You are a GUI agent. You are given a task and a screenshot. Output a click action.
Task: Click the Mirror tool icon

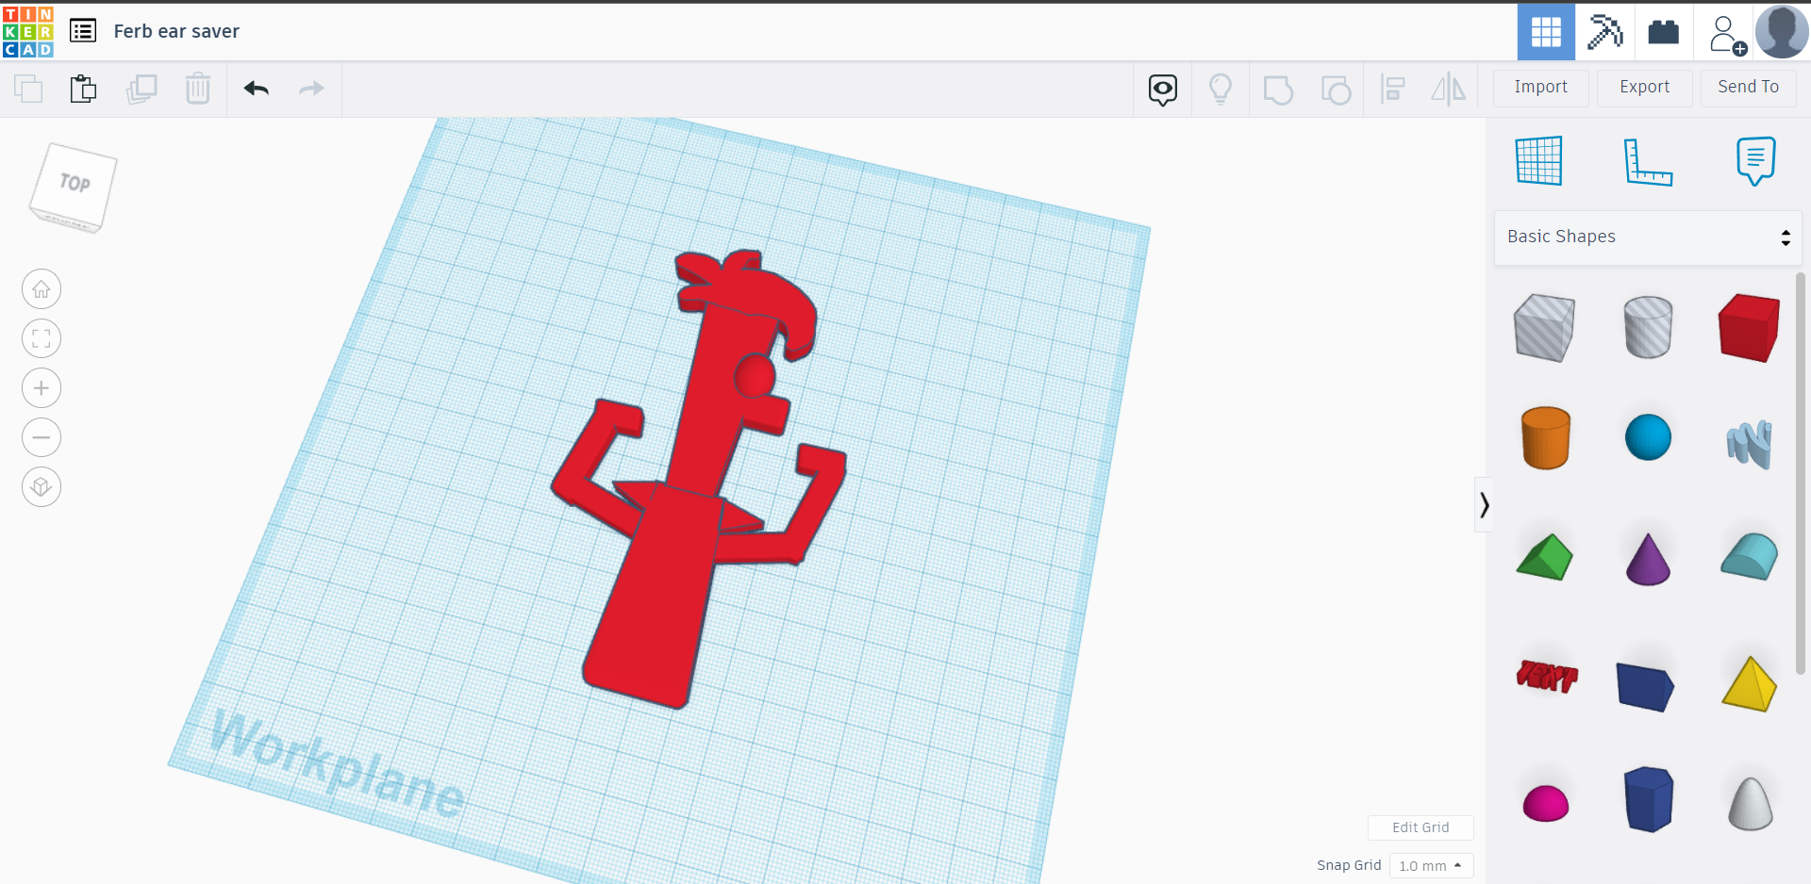coord(1449,90)
